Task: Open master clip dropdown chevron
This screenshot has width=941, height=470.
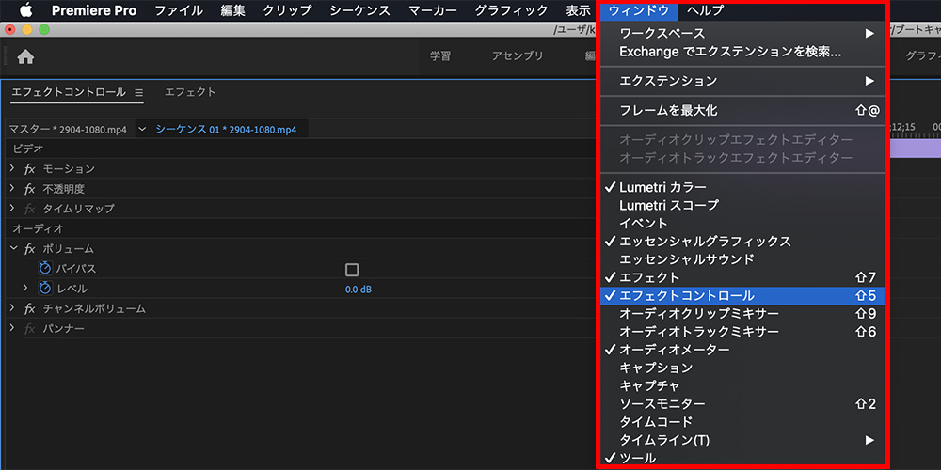Action: 142,129
